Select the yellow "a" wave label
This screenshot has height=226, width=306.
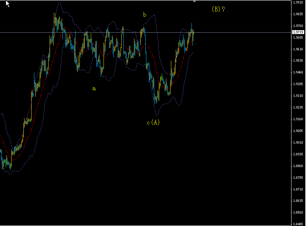point(94,89)
